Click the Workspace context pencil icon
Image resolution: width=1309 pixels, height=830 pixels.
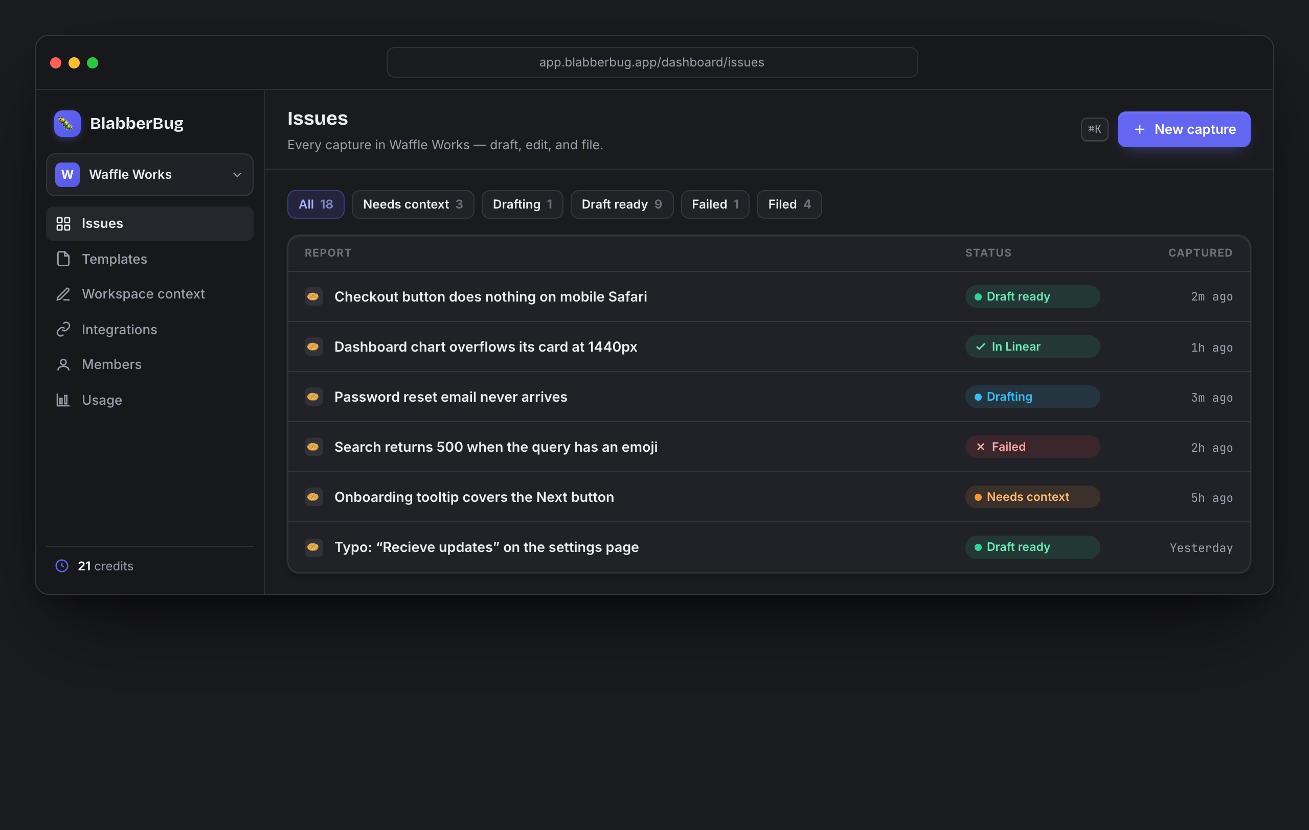coord(63,294)
